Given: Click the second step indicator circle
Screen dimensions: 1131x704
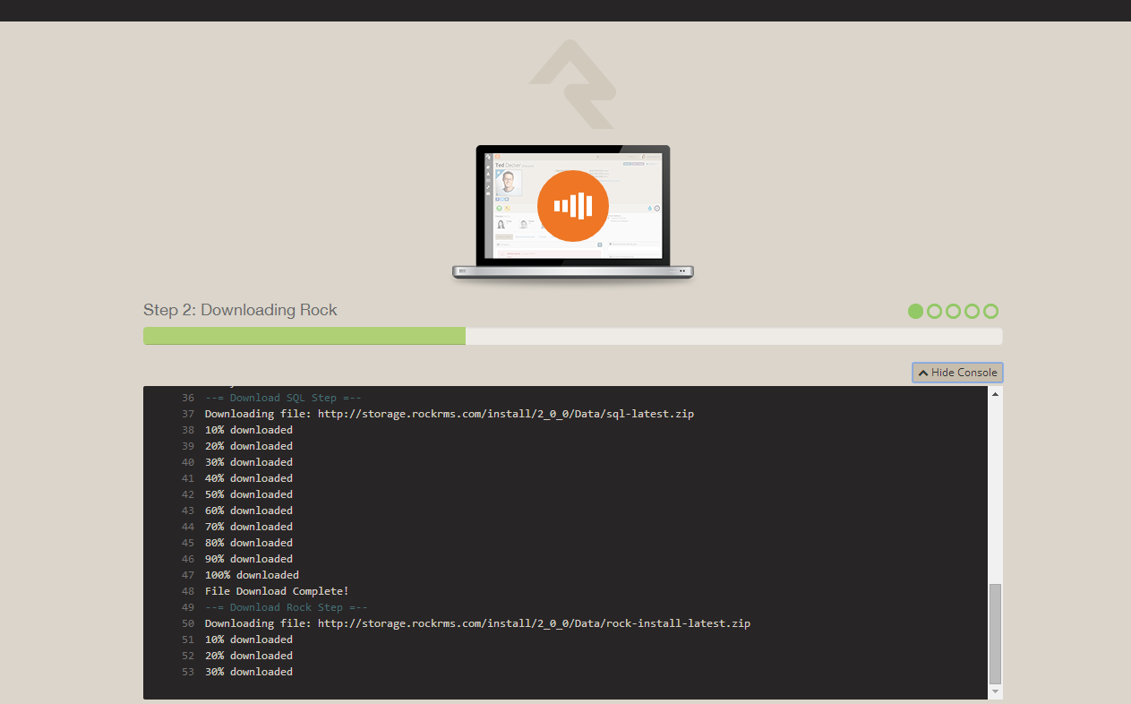Looking at the screenshot, I should click(934, 311).
